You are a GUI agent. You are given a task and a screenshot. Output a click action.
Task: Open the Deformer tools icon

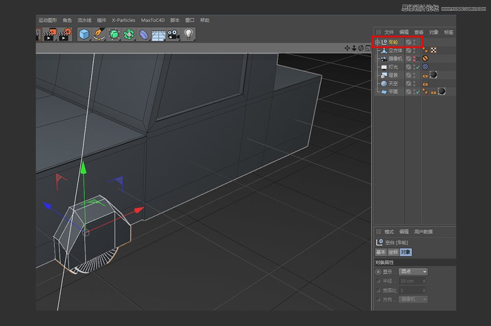tap(144, 34)
